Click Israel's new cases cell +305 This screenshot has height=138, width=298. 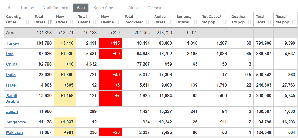[x=65, y=85]
